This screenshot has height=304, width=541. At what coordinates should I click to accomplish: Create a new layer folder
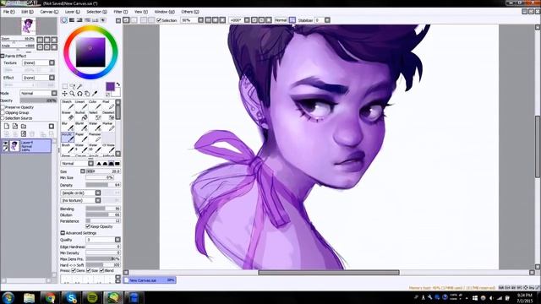point(24,126)
